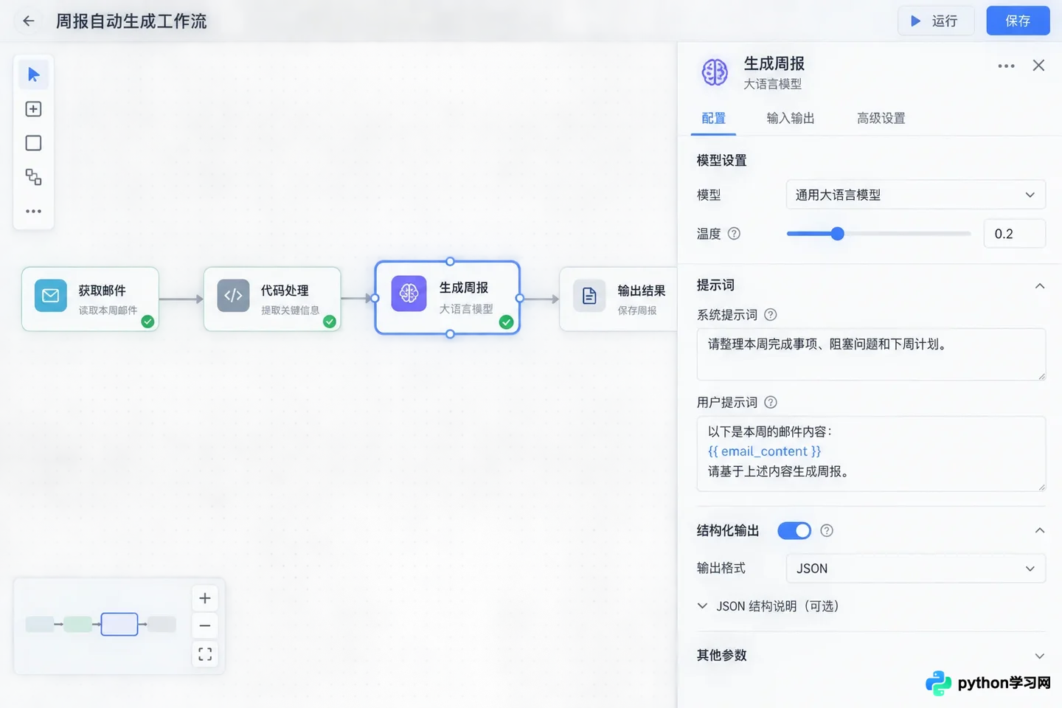Expand JSON 结构说明（可选）
Viewport: 1062px width, 708px height.
pyautogui.click(x=768, y=606)
